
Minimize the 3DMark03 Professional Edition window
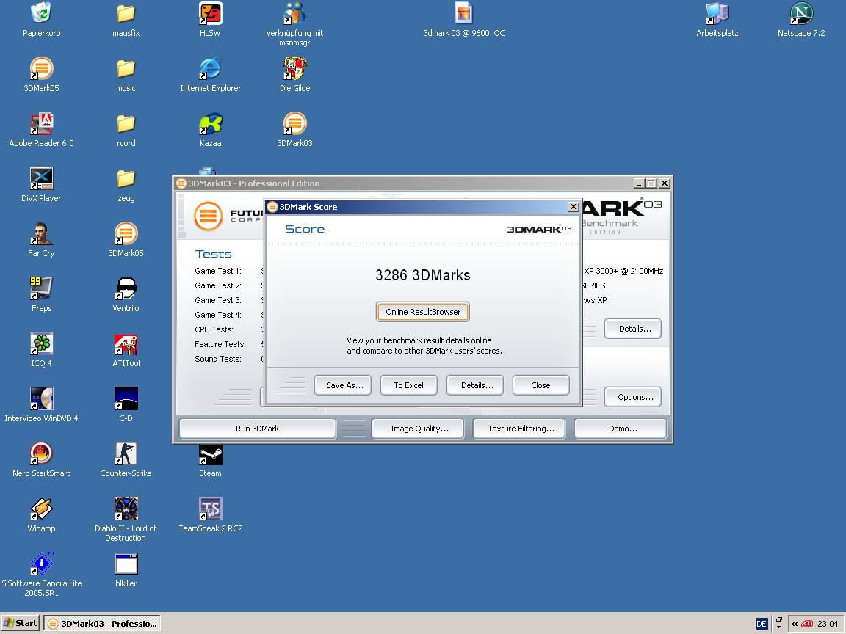[x=638, y=183]
